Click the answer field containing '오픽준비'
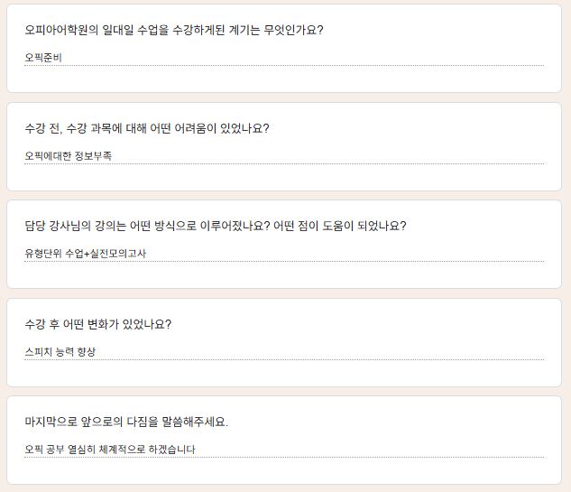Screen dimensions: 571x492 (44, 58)
